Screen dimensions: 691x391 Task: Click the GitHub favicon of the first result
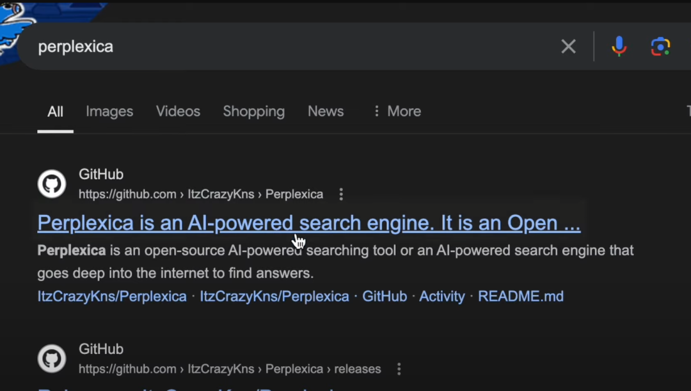click(x=52, y=184)
